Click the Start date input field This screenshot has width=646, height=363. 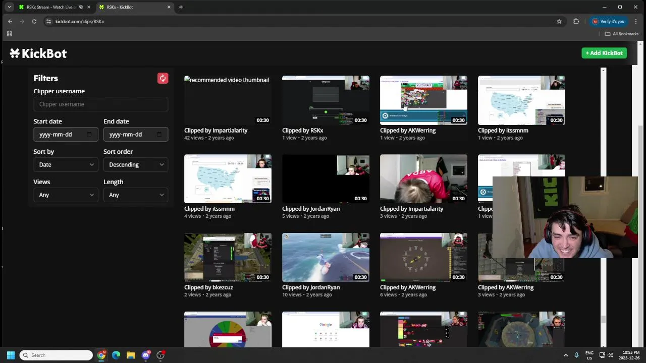[66, 135]
